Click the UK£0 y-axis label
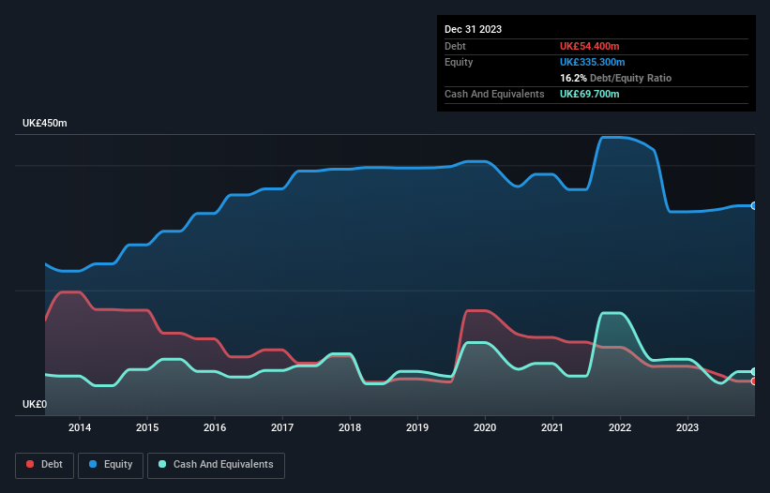The width and height of the screenshot is (770, 493). click(x=35, y=404)
